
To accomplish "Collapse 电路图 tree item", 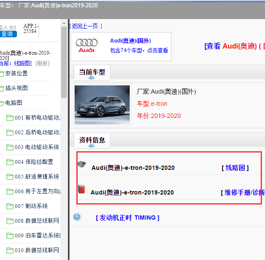I will coord(14,103).
